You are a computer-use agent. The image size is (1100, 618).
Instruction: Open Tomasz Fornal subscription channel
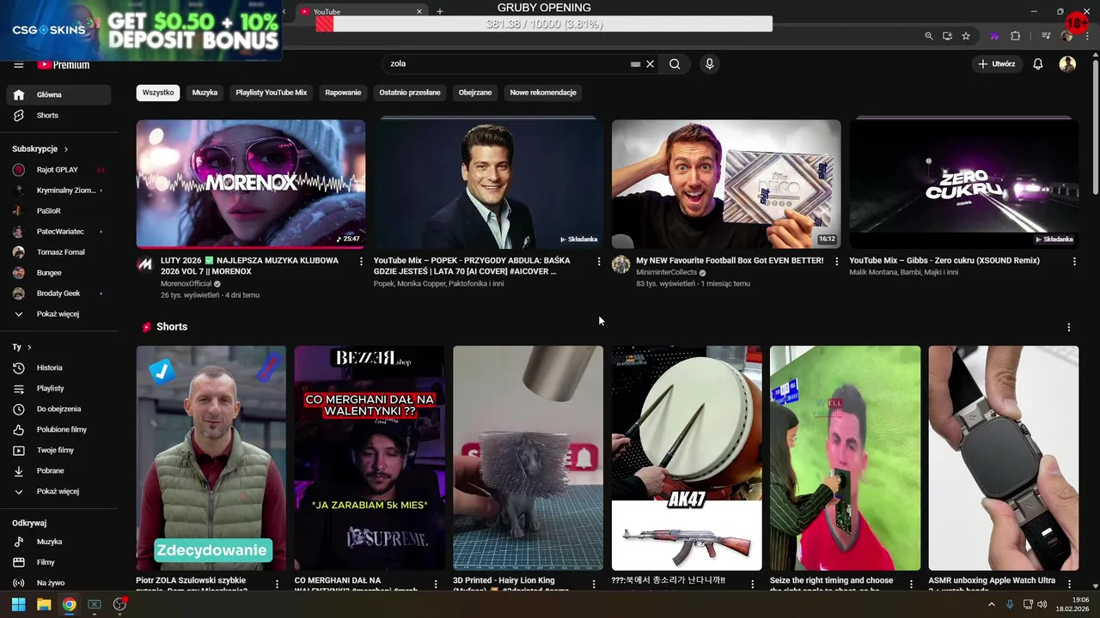click(x=58, y=252)
